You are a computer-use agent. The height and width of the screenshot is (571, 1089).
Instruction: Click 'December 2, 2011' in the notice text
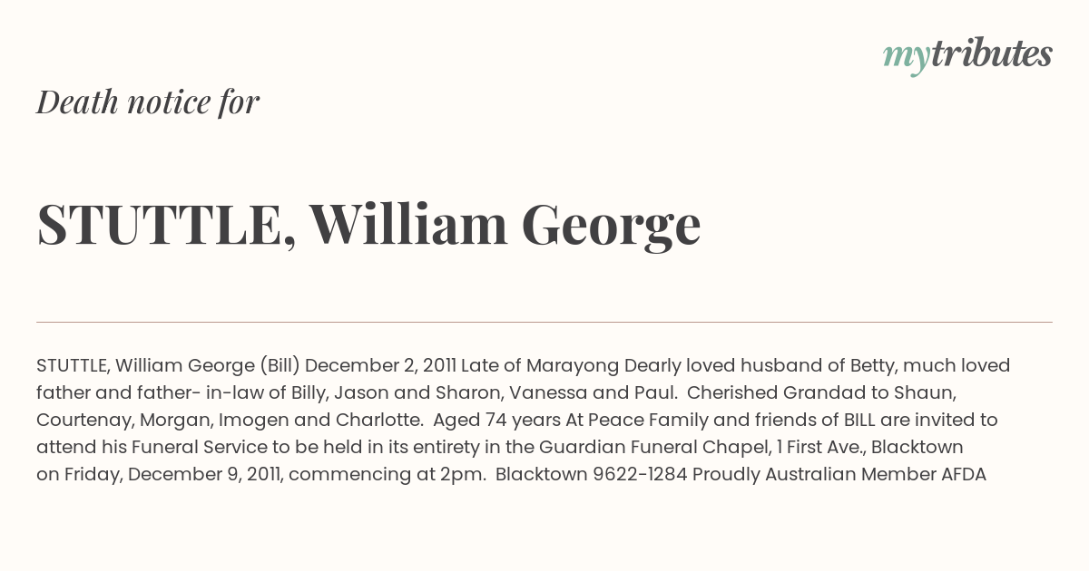[x=381, y=366]
